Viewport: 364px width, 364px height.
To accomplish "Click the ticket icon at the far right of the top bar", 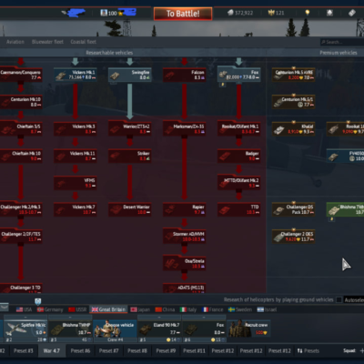I will (x=352, y=13).
